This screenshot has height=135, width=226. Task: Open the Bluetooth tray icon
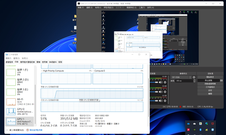200,130
